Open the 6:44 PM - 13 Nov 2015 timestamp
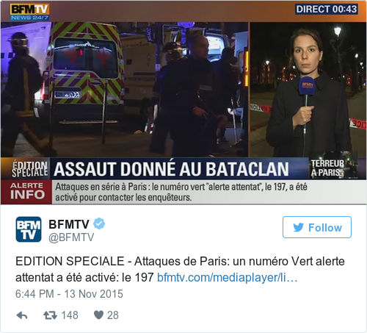Image resolution: width=367 pixels, height=333 pixels. pyautogui.click(x=69, y=294)
